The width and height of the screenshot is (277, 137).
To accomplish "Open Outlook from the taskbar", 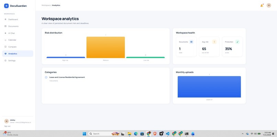I will click(193, 134).
